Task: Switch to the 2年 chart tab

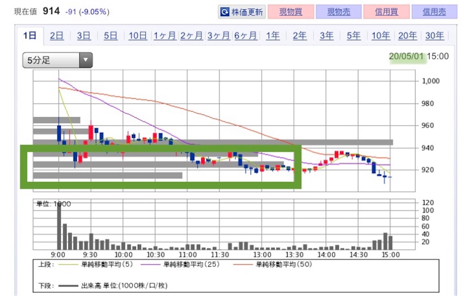Action: pyautogui.click(x=299, y=36)
